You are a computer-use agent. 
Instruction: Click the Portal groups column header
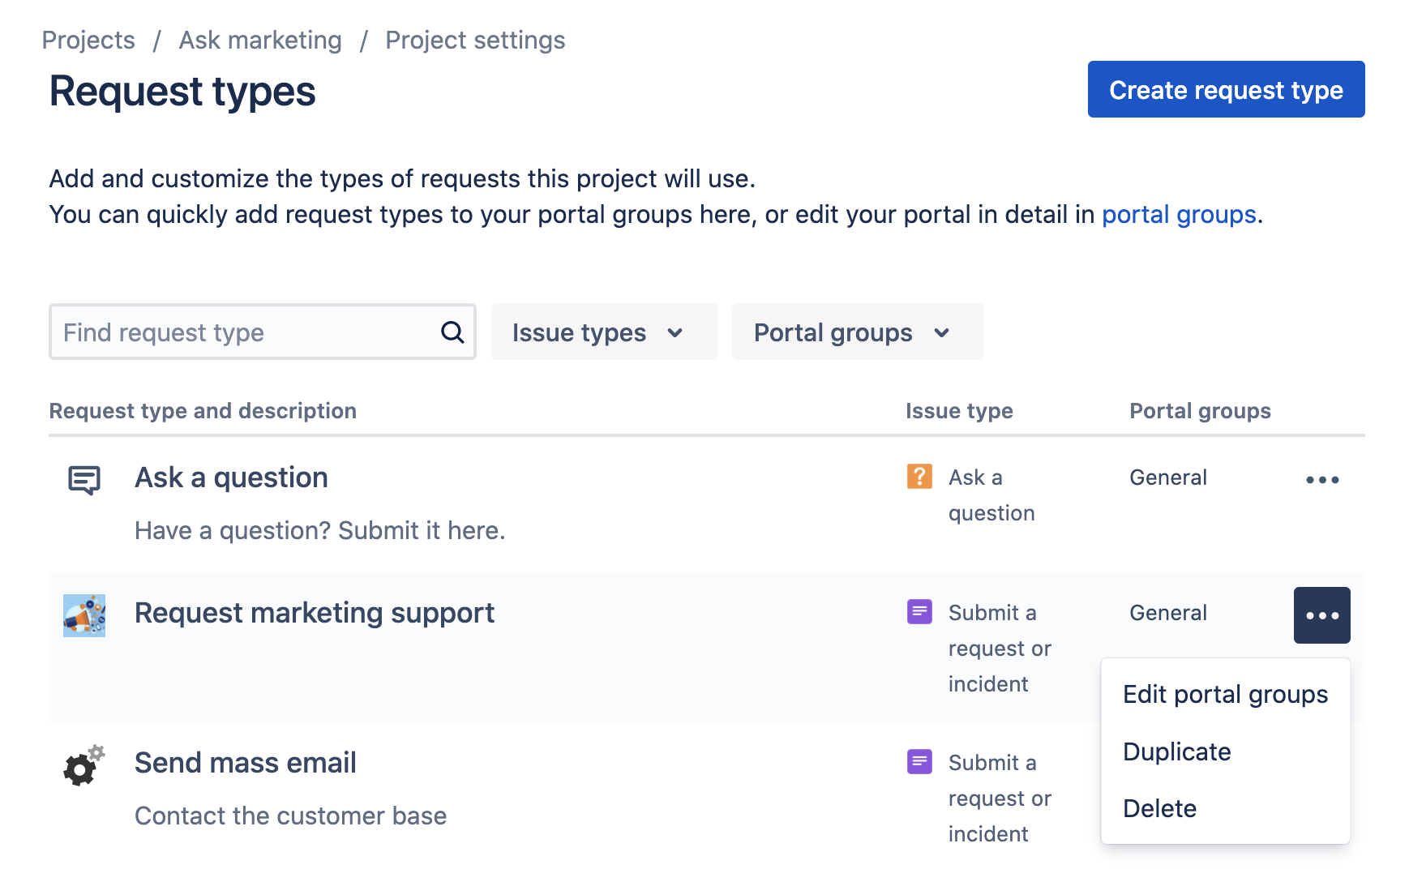[1200, 411]
